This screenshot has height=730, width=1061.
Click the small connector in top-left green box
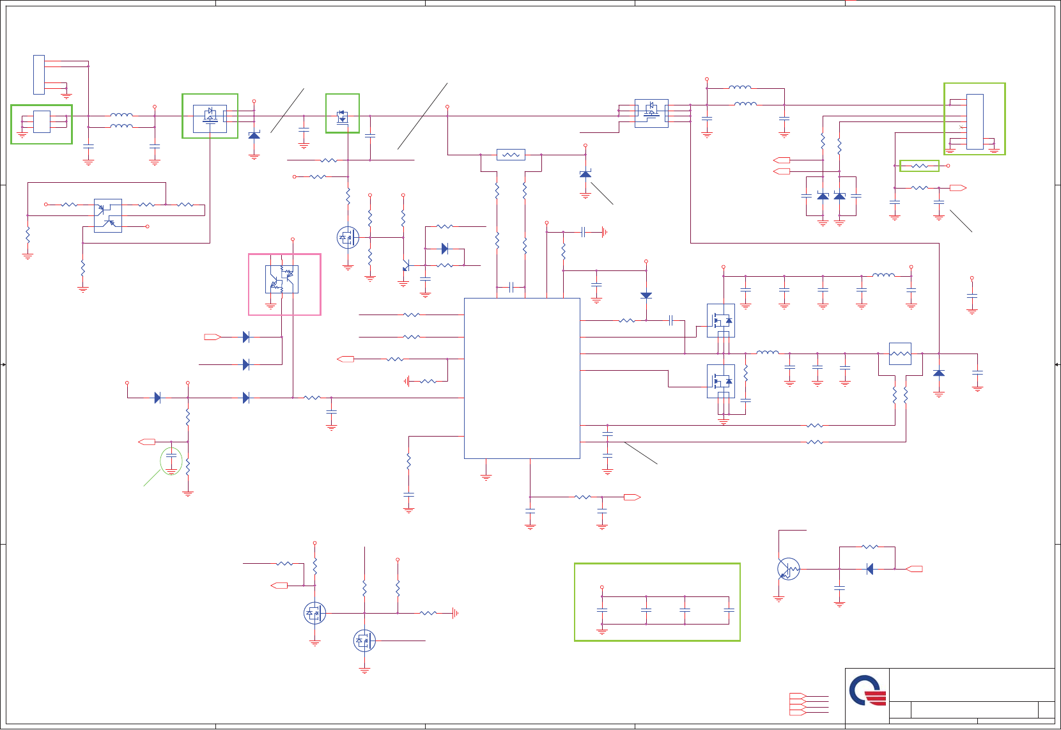point(42,121)
